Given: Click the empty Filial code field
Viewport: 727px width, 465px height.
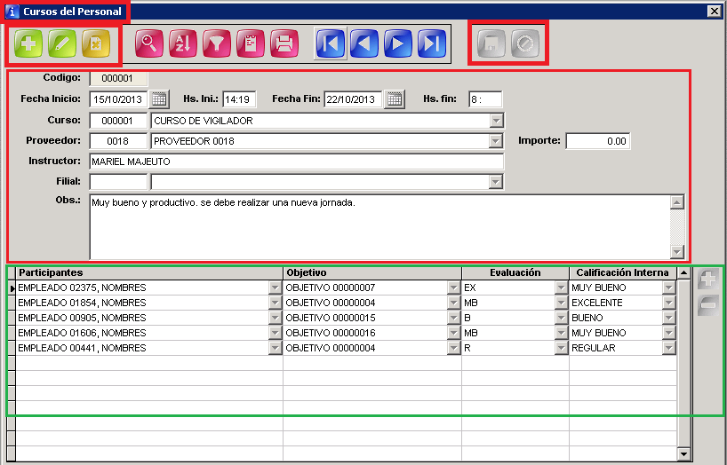Looking at the screenshot, I should 118,182.
